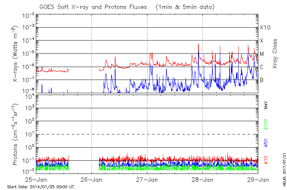Click the B flare class label

[262, 80]
